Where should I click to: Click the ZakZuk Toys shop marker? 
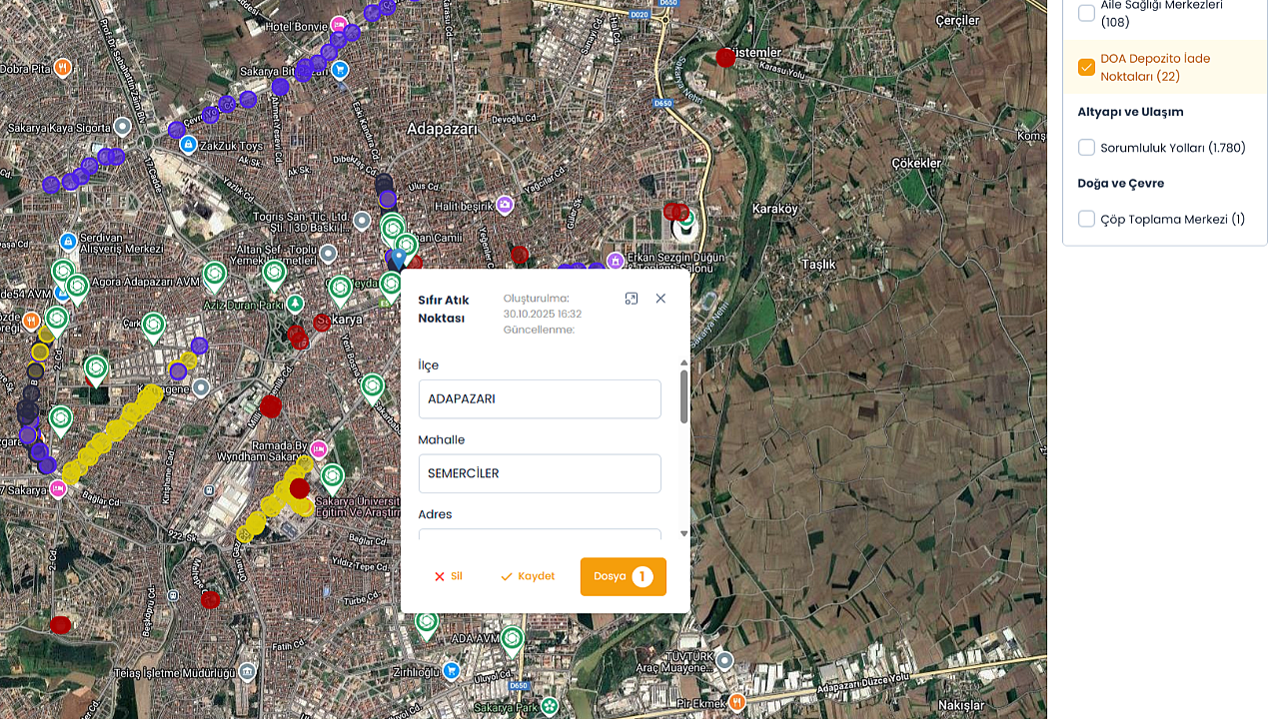[x=187, y=145]
